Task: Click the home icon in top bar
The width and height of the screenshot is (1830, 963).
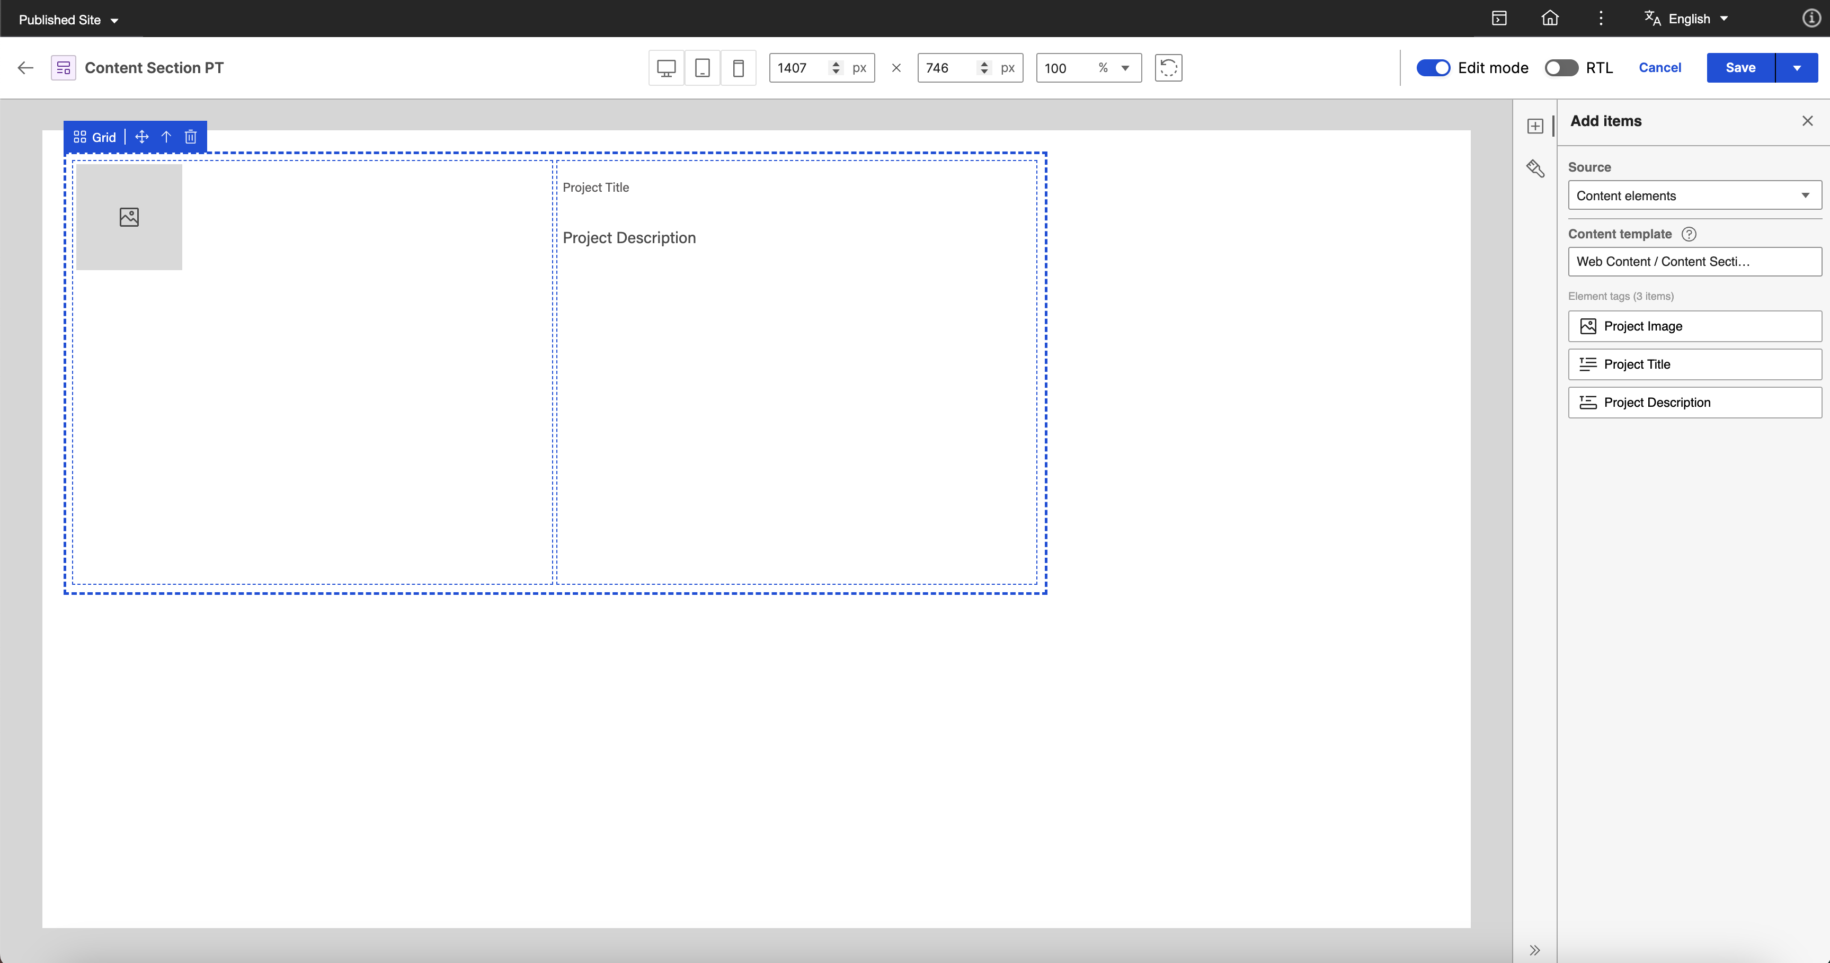Action: 1549,19
